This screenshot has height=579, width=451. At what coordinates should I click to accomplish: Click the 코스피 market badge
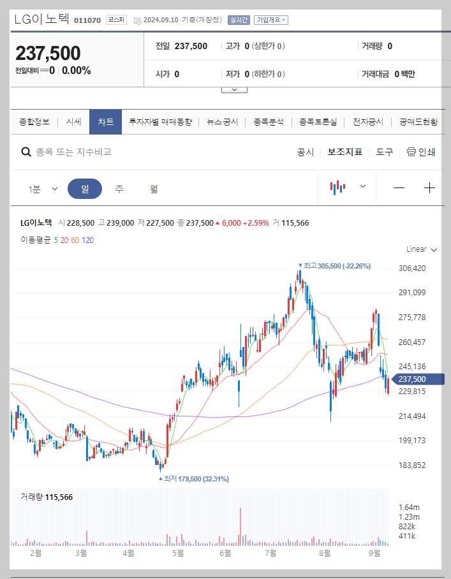[x=116, y=20]
